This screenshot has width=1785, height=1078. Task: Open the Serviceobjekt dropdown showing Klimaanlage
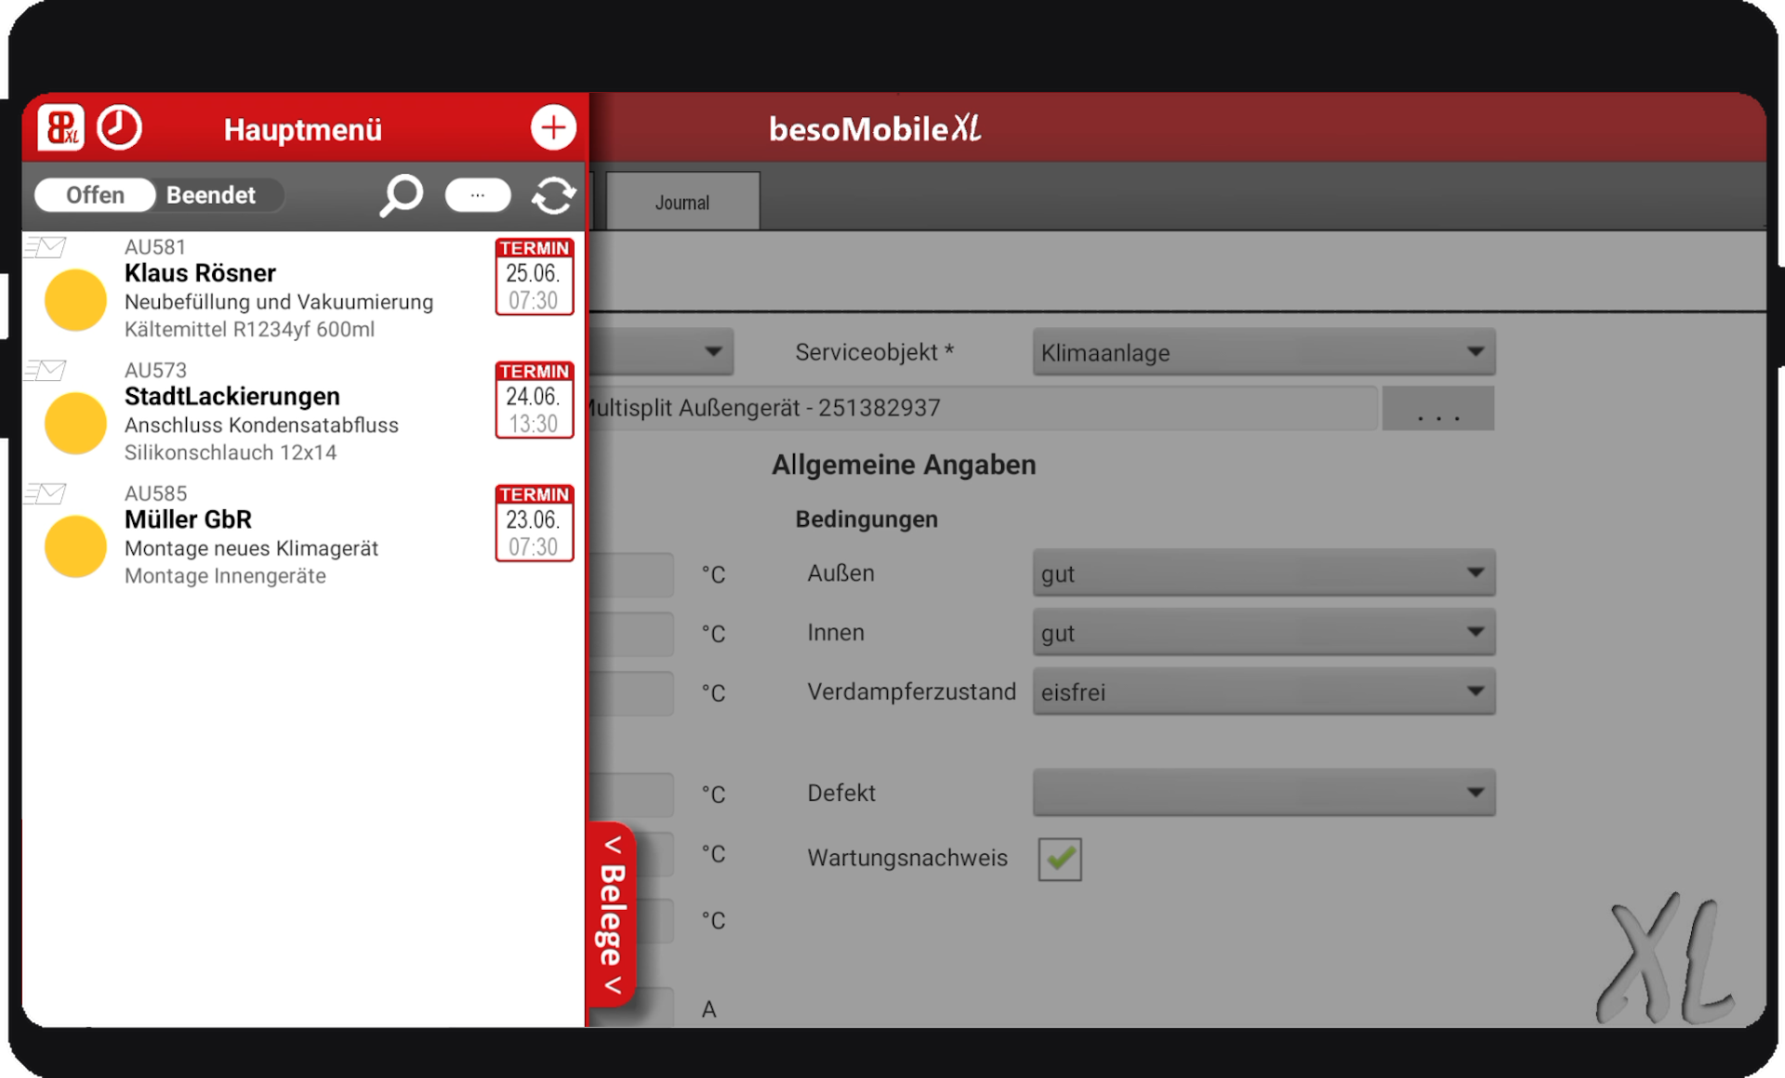click(1263, 352)
